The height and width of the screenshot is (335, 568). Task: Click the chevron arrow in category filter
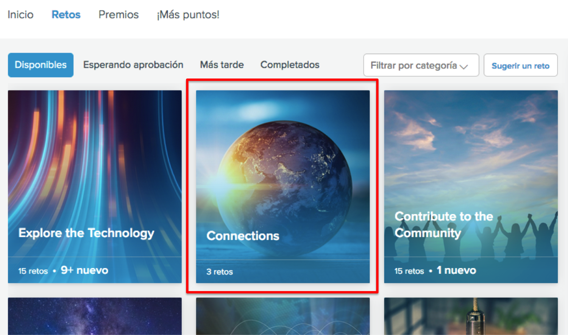464,67
